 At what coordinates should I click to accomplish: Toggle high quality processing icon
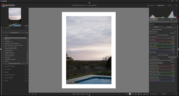133,94
